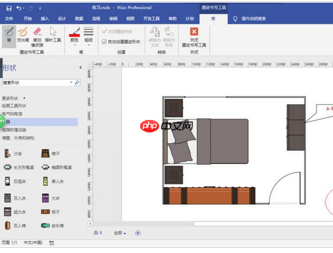Viewport: 333px width, 253px height.
Task: Select the 笔 tab under 墨迹书写工具
Action: (x=213, y=18)
